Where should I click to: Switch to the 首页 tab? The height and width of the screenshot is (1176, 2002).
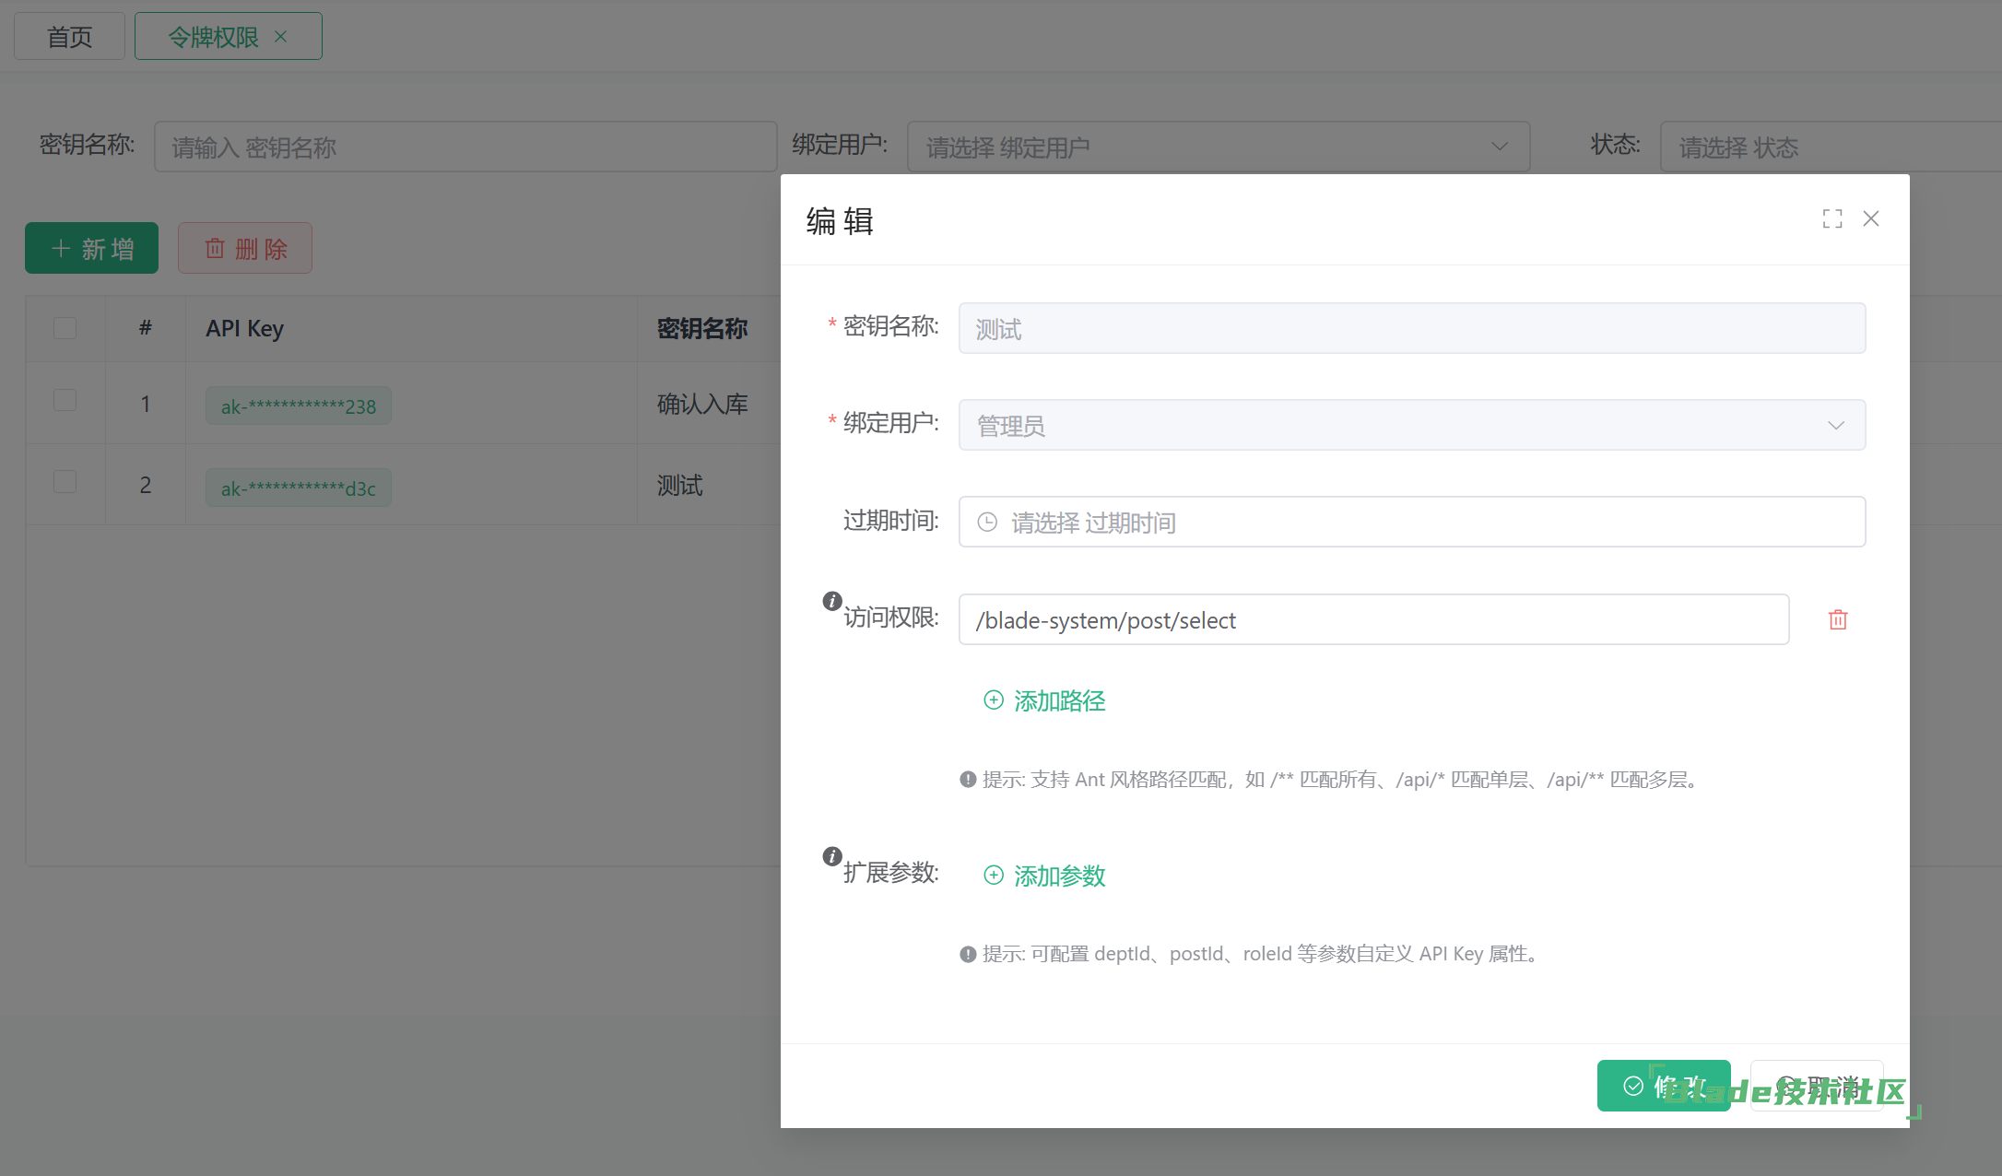coord(69,37)
